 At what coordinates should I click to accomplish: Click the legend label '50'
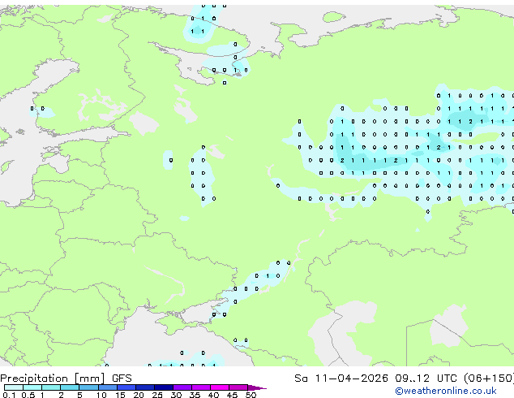251,395
